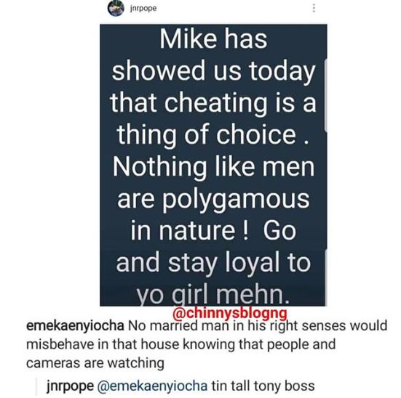Open the 'Mike has showed us' post image
Screen dimensions: 401x398
tap(213, 165)
